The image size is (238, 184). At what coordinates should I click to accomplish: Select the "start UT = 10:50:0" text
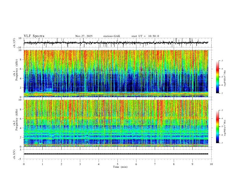[145, 36]
